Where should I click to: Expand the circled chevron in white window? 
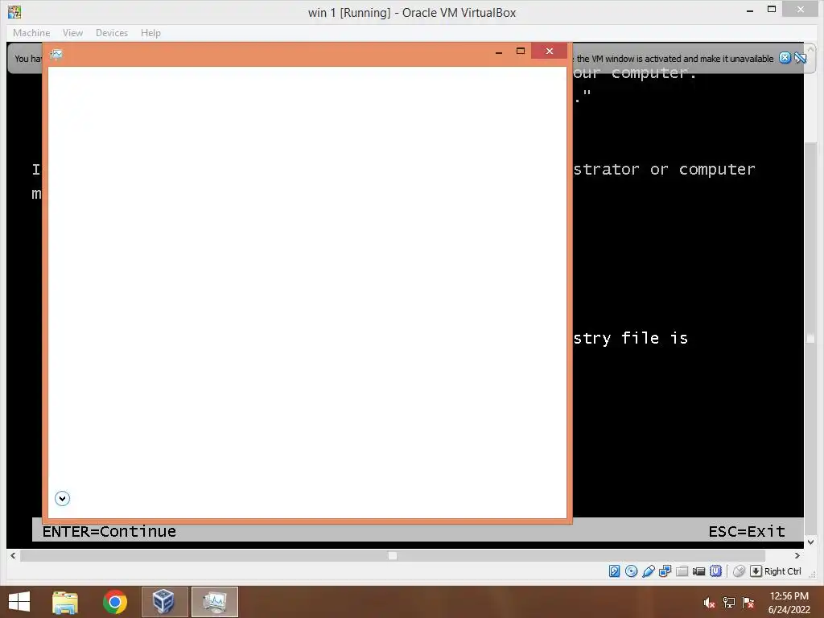click(x=62, y=498)
